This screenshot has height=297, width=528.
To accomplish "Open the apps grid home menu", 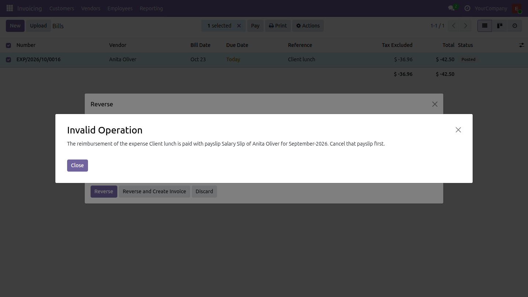I will [x=10, y=8].
